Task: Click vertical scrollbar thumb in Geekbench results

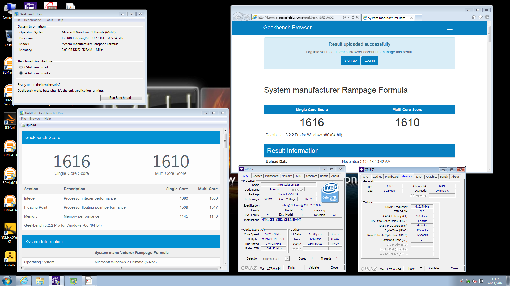Action: 225,140
